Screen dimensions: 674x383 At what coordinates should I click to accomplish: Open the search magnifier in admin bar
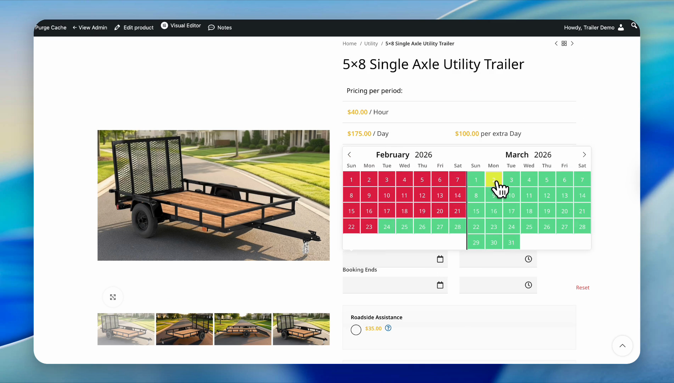tap(634, 26)
